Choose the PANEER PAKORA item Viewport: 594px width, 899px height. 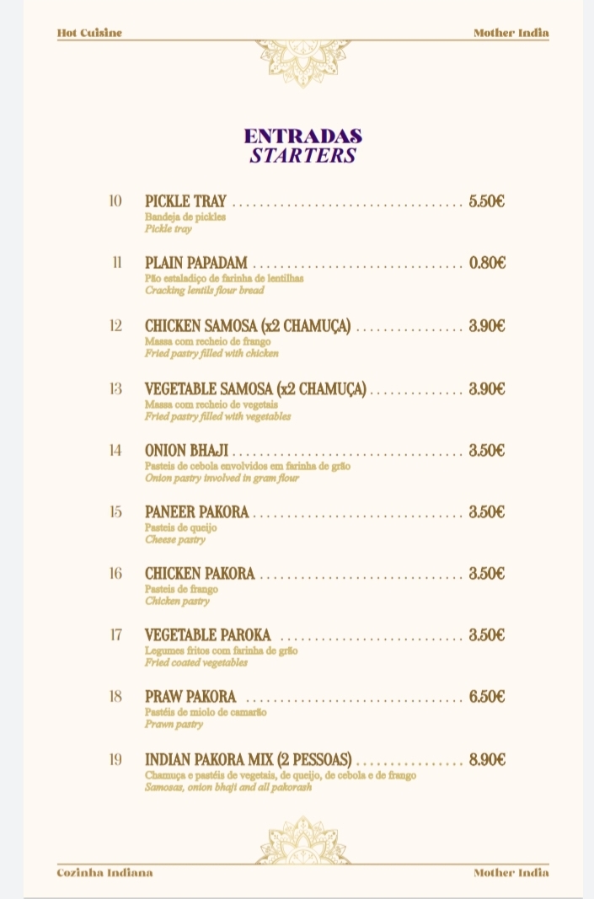197,512
